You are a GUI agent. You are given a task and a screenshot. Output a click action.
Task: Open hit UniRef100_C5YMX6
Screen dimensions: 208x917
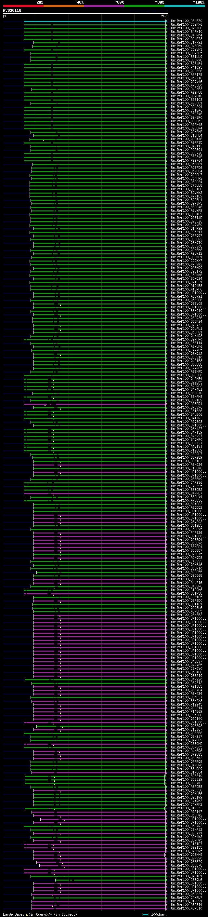(186, 25)
